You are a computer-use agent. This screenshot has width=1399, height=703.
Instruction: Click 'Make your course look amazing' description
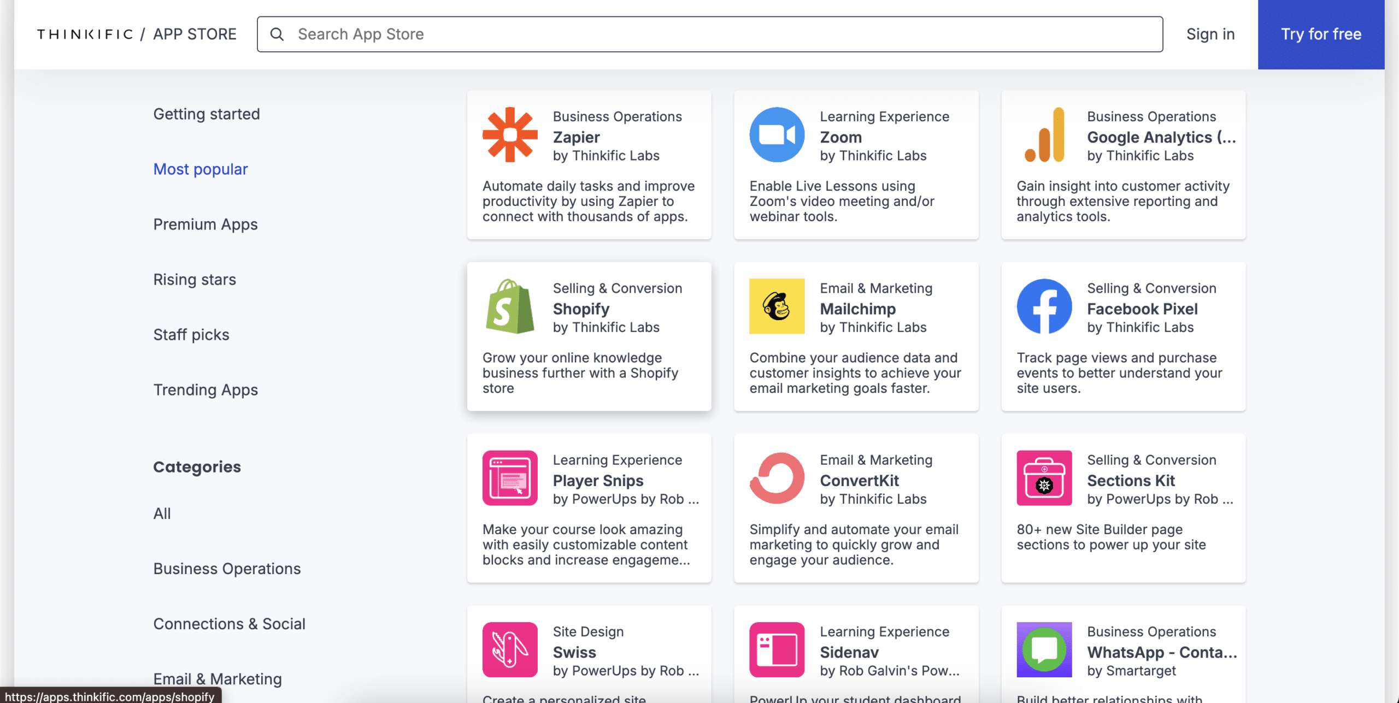(586, 544)
